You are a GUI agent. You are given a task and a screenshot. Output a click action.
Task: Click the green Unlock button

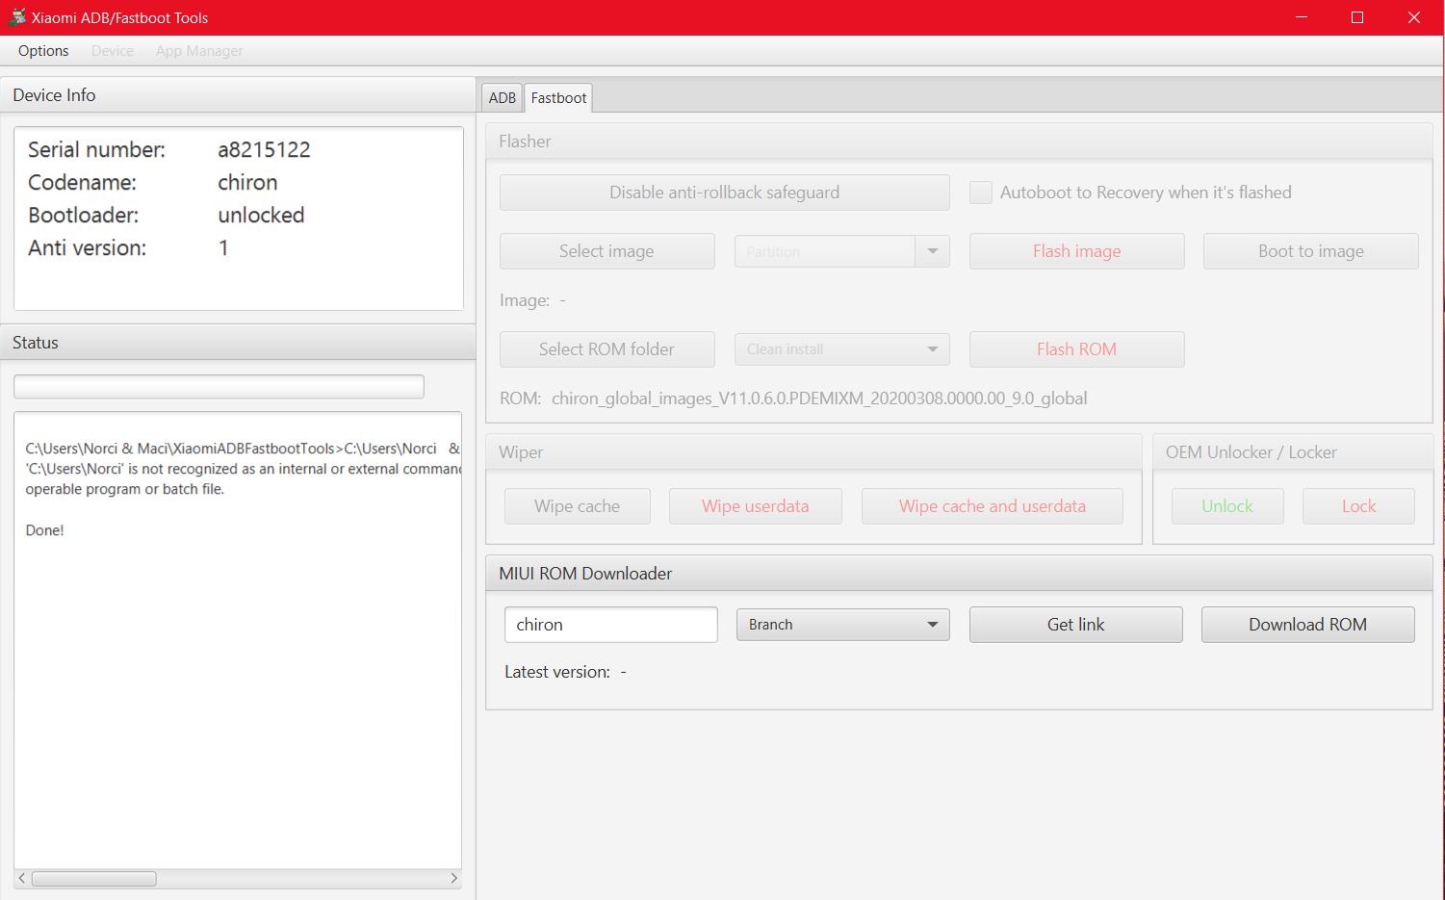1227,506
